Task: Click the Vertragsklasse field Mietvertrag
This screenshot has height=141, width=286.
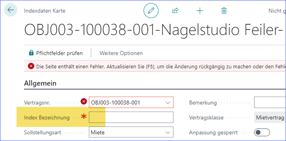Action: pos(270,117)
